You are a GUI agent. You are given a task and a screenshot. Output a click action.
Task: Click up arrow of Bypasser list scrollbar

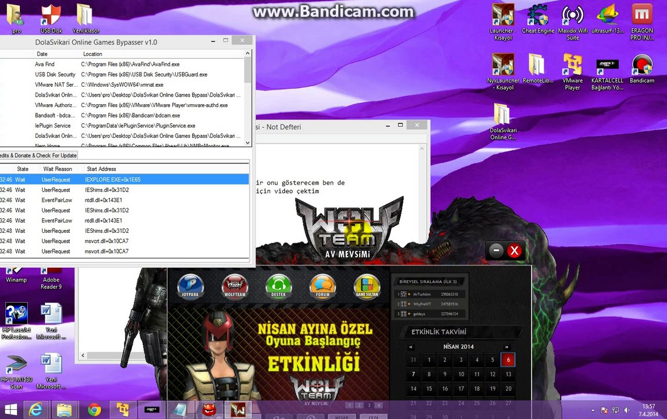pyautogui.click(x=247, y=53)
